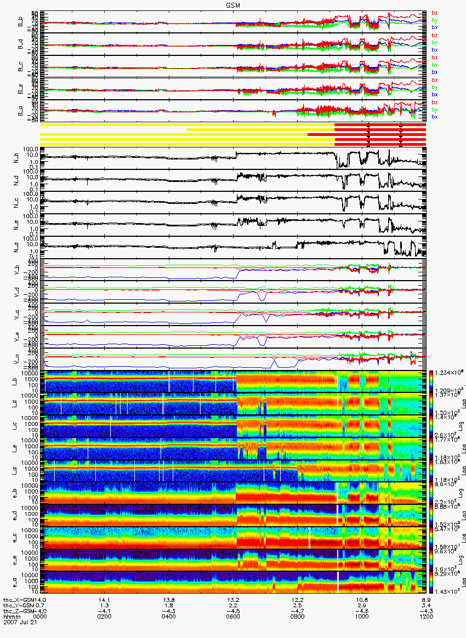Click the color scale beside i_a spectrogram
Image resolution: width=466 pixels, height=638 pixels.
[x=431, y=471]
